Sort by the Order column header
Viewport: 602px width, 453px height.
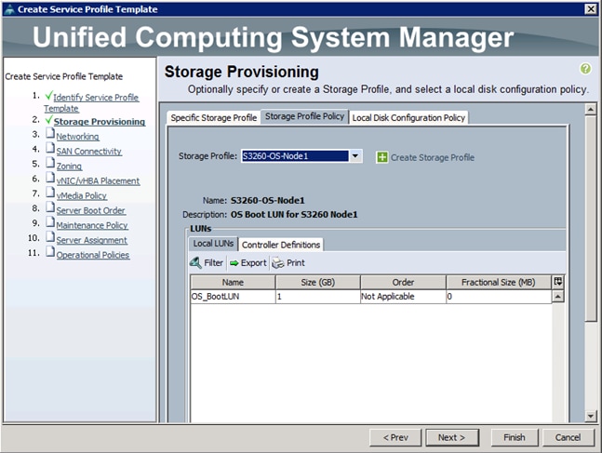click(x=403, y=282)
